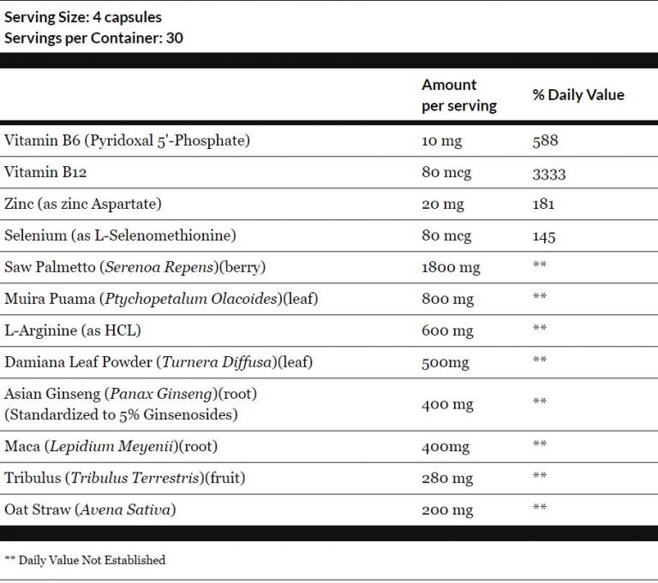658x583 pixels.
Task: Select the Damiana Leaf Powder ingredient
Action: [x=159, y=362]
